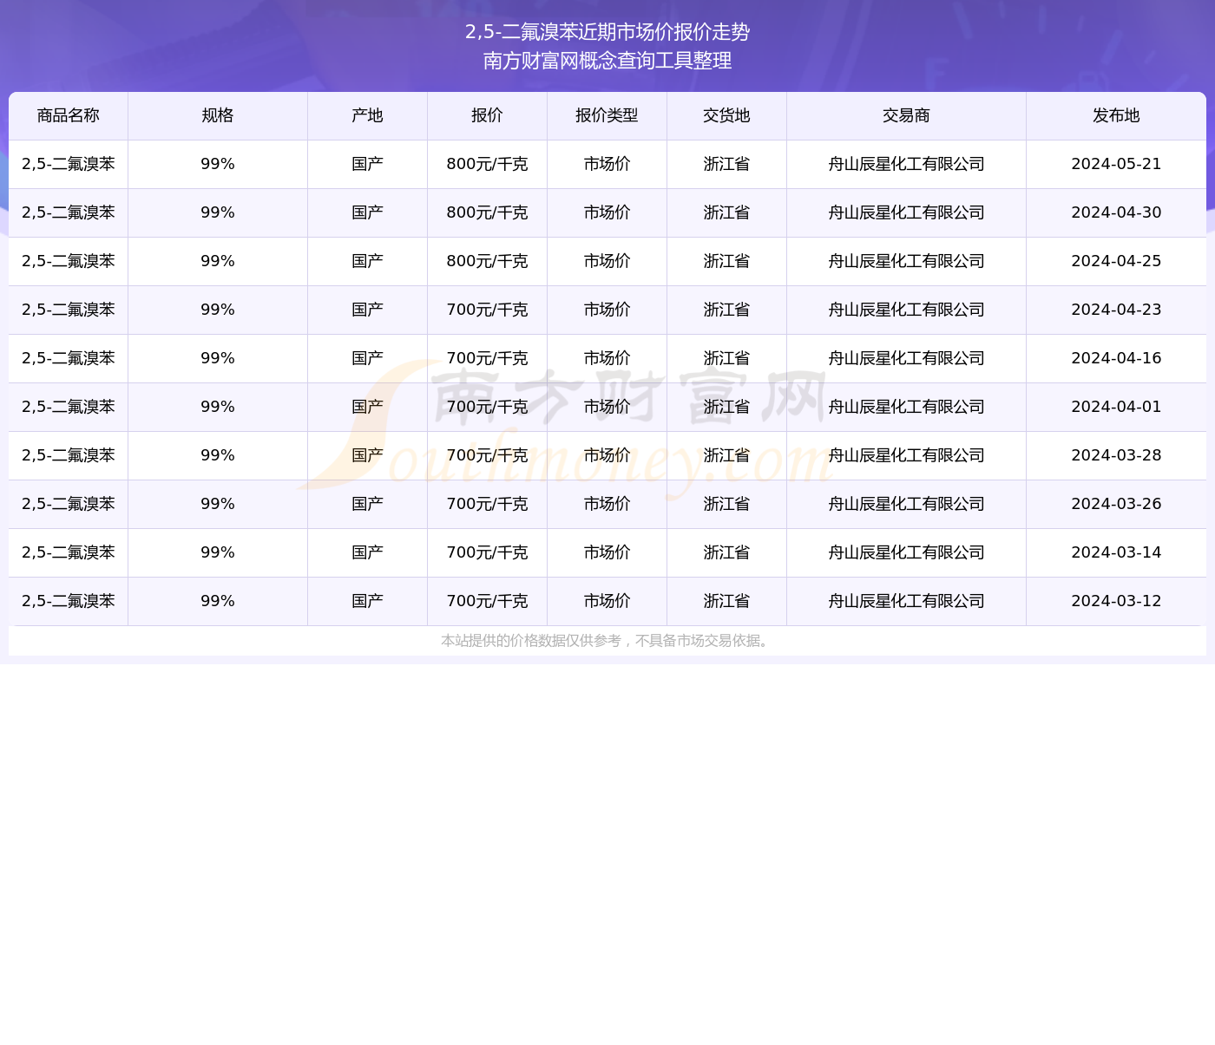Viewport: 1215px width, 1045px height.
Task: Click the disclaimer text below the table
Action: point(607,641)
